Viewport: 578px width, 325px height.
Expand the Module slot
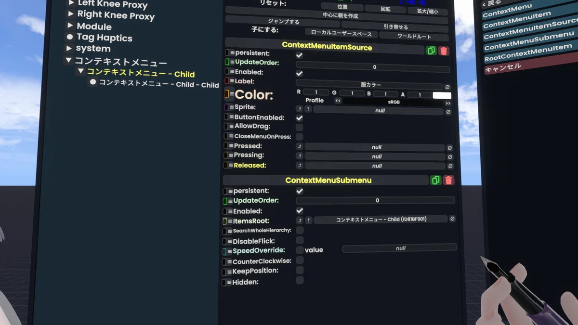pyautogui.click(x=70, y=25)
